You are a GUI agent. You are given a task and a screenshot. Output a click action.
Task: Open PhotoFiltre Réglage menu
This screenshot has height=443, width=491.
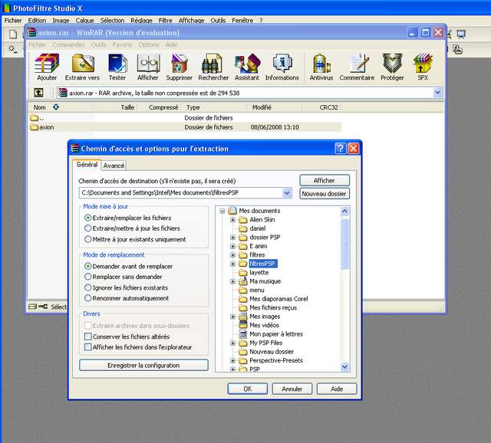pos(141,21)
